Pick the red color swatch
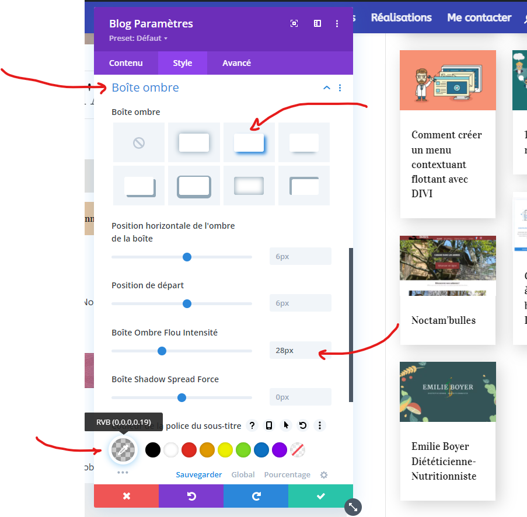527x517 pixels. [x=188, y=450]
